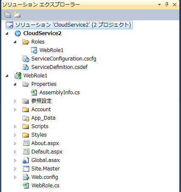Viewport: 181px width, 192px height.
Task: Click the Properties toolbar icon
Action: [8, 15]
